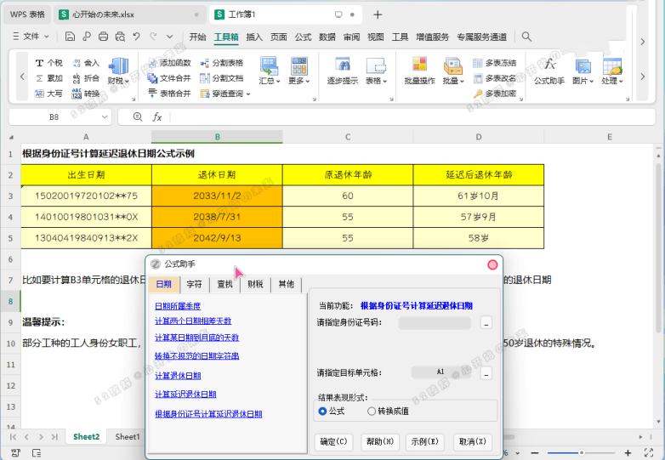Switch to Sheet1 worksheet tab
665x460 pixels.
tap(128, 437)
